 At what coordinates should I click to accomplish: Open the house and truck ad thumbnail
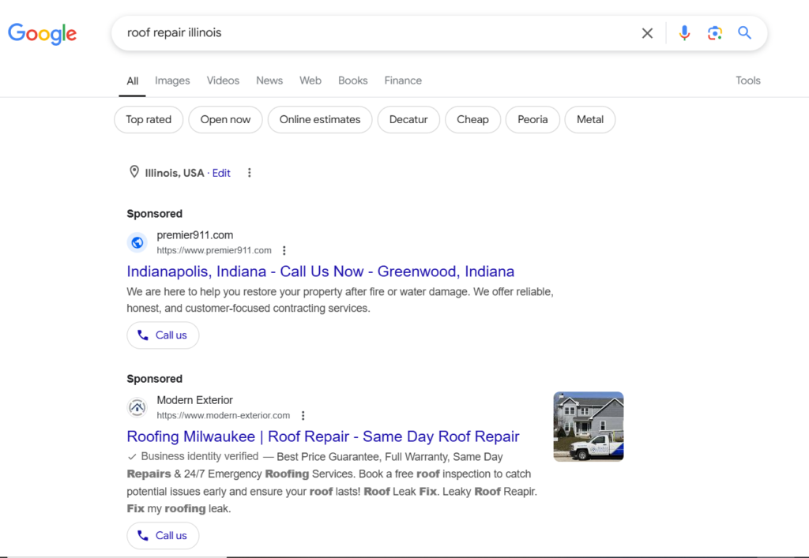[589, 427]
